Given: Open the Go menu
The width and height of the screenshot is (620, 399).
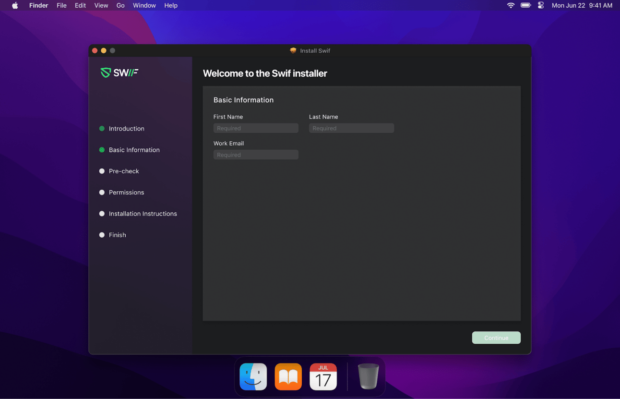Looking at the screenshot, I should coord(120,5).
